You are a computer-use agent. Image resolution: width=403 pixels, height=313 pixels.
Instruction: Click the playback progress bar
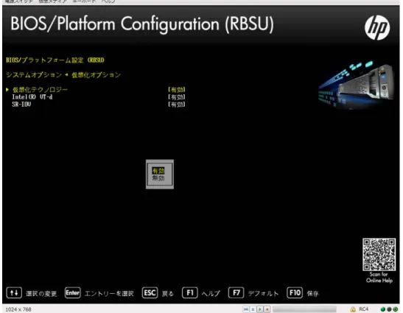[x=304, y=309]
